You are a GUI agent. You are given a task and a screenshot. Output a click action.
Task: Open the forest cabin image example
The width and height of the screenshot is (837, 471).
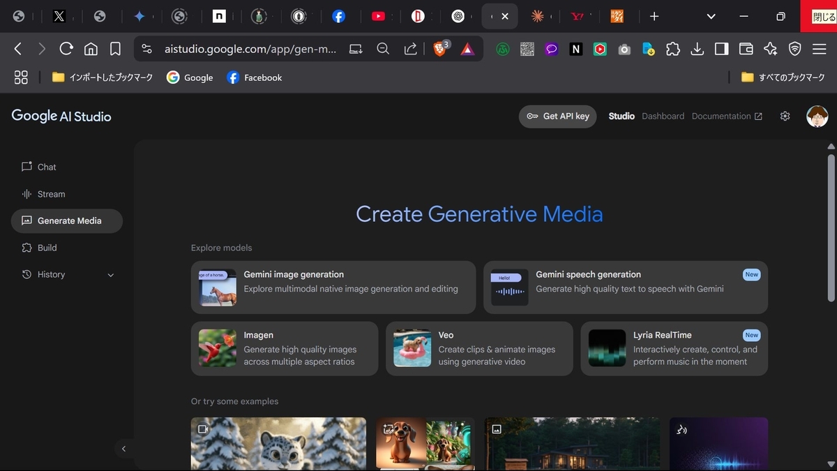(x=573, y=444)
